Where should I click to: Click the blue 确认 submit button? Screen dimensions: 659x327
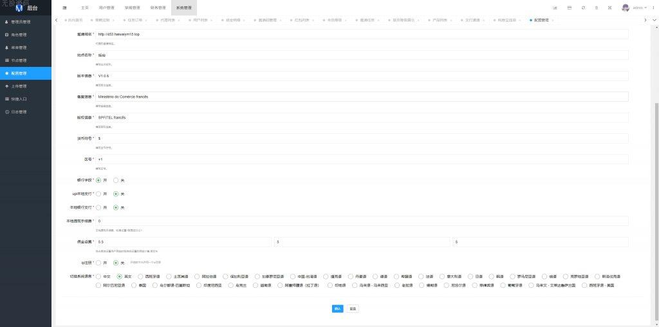[337, 308]
